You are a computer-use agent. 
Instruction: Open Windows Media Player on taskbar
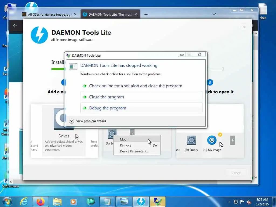(x=74, y=202)
